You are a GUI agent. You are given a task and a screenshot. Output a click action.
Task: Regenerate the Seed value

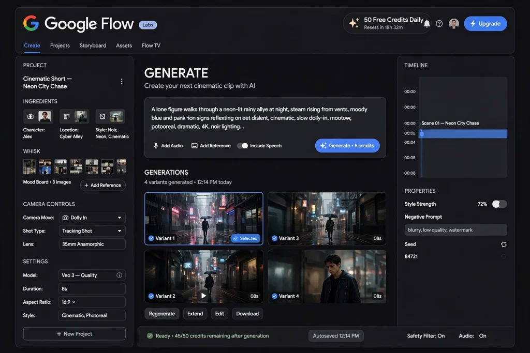click(x=504, y=244)
